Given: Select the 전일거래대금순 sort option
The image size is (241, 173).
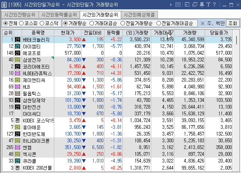Looking at the screenshot, I should [x=158, y=23].
